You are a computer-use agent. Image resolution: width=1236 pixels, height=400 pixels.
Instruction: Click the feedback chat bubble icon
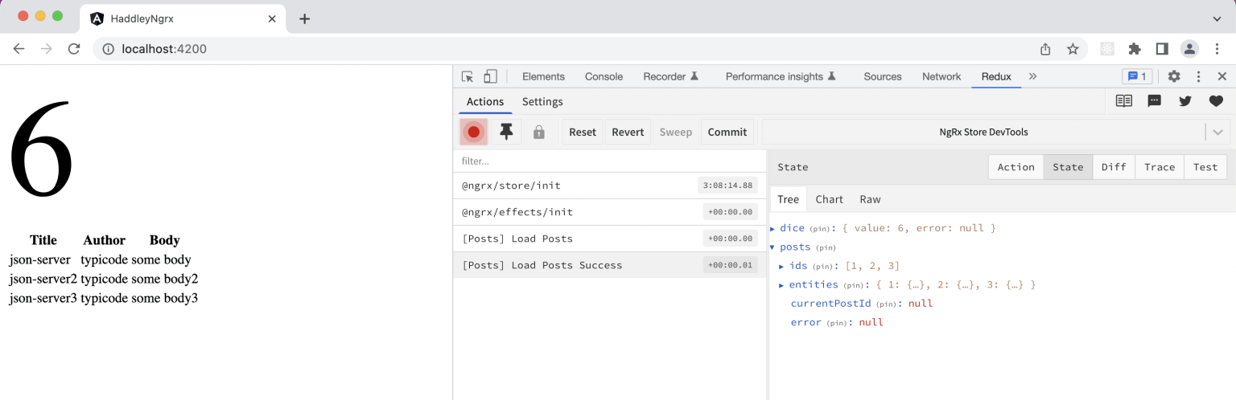click(x=1155, y=101)
